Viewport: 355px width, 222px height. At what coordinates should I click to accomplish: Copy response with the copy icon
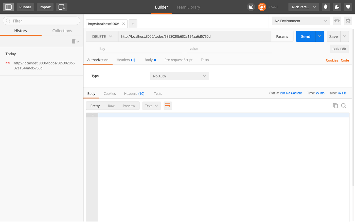click(335, 106)
